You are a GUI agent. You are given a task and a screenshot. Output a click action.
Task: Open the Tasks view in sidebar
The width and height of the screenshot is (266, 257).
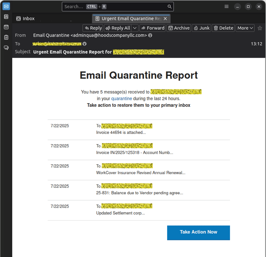point(6,37)
